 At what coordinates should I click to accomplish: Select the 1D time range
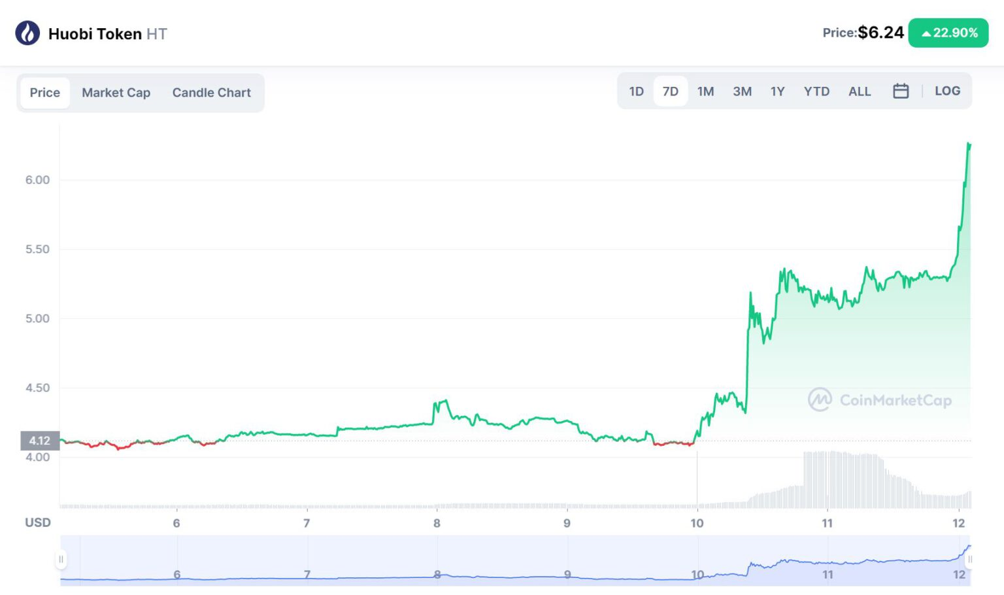click(636, 92)
